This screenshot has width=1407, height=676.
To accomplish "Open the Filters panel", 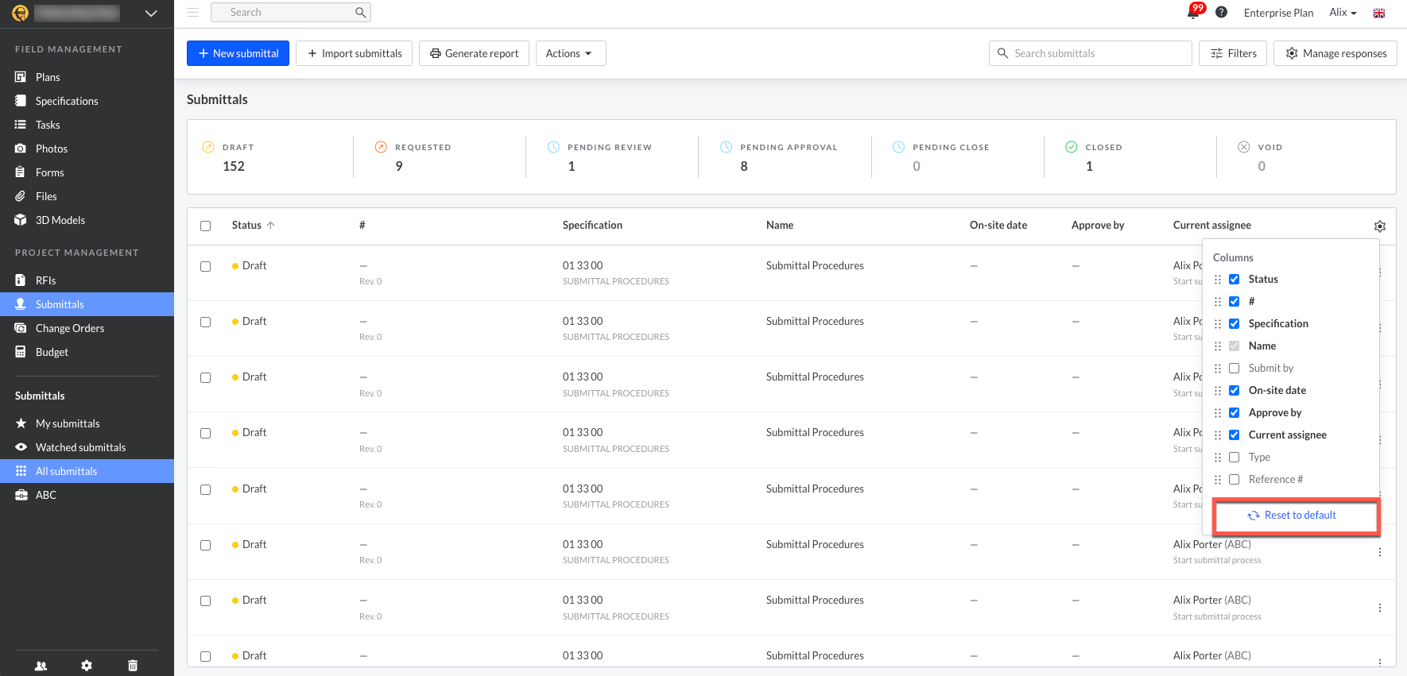I will coord(1233,53).
